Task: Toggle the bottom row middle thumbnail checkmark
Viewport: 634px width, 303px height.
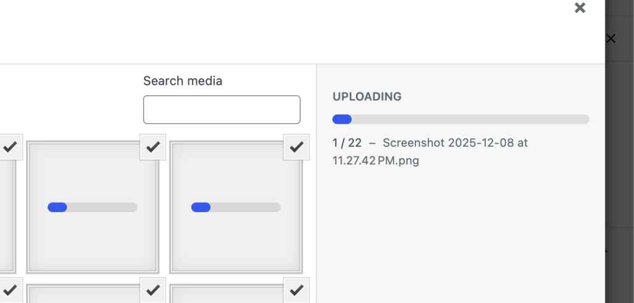Action: [x=153, y=289]
